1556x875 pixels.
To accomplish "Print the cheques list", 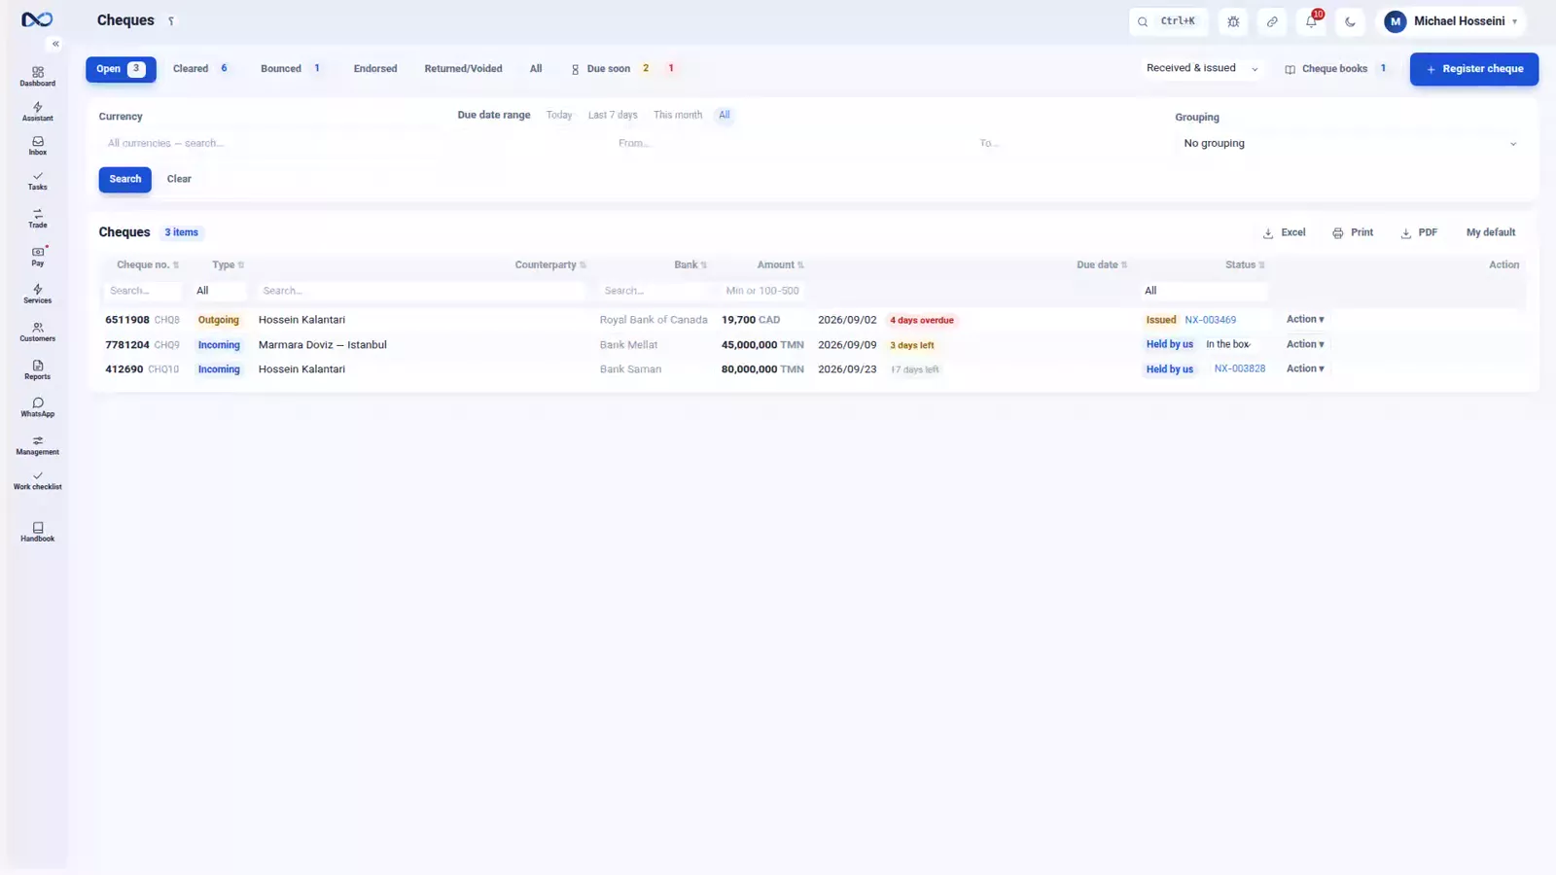I will coord(1353,232).
